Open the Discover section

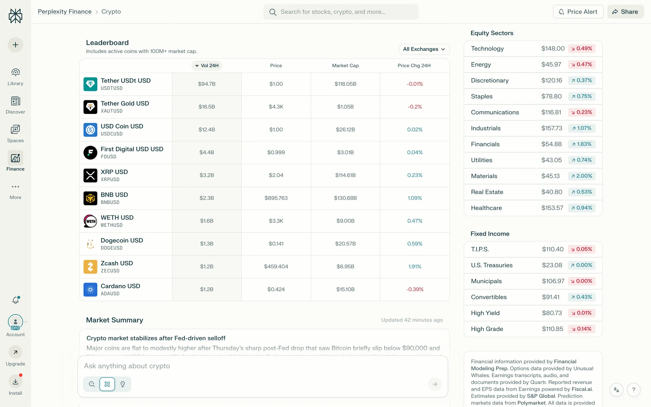(x=15, y=101)
